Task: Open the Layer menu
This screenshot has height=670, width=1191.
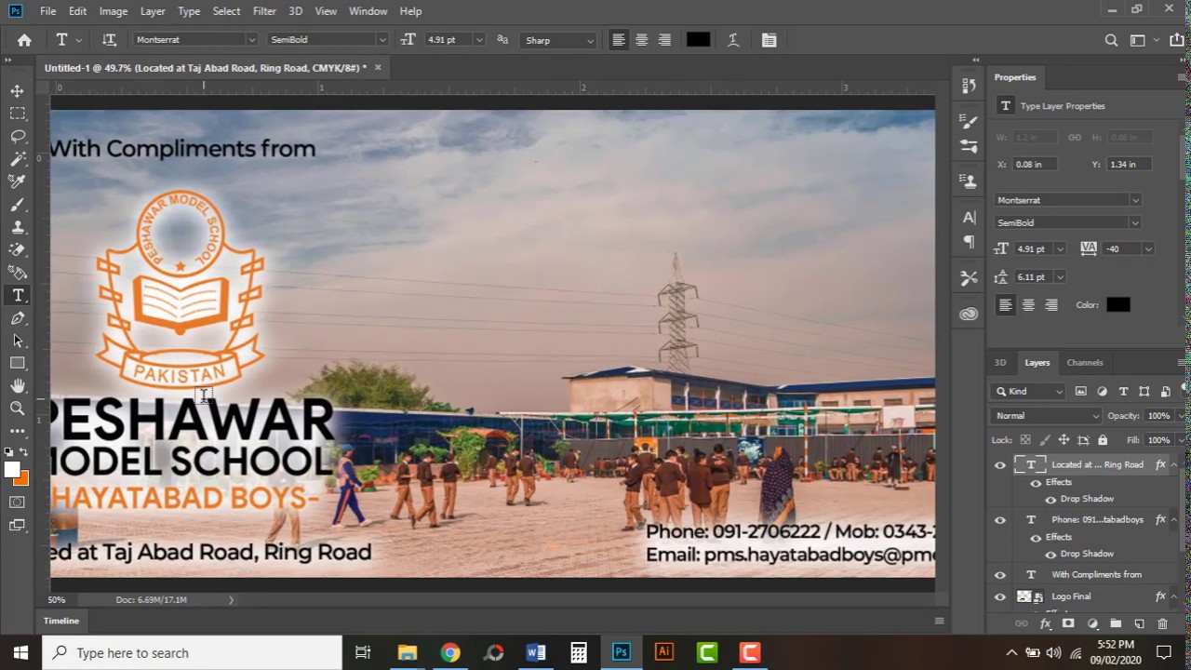Action: pyautogui.click(x=153, y=11)
